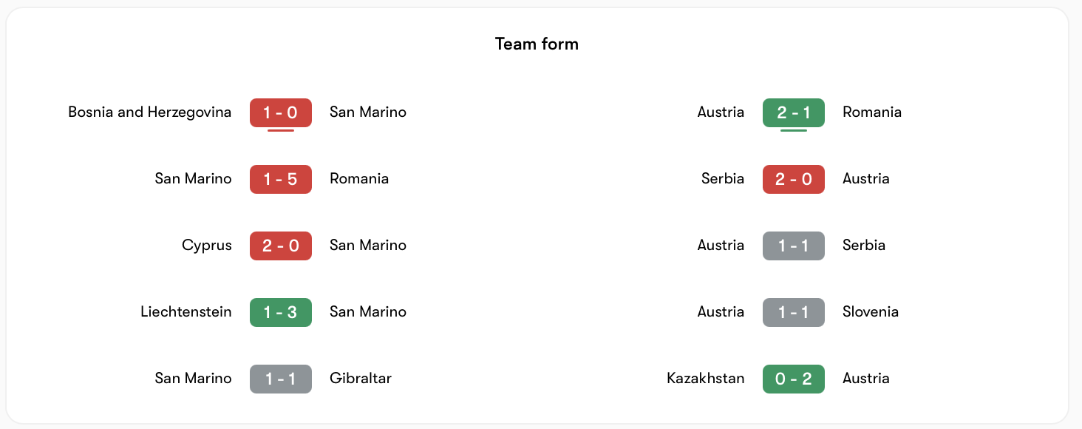The image size is (1082, 429).
Task: Open the Liechtenstein team link
Action: (x=186, y=312)
